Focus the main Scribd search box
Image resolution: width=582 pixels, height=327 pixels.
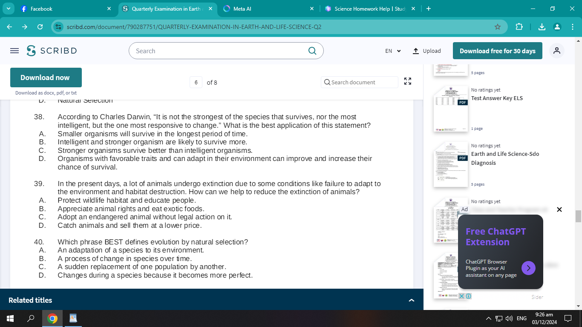pyautogui.click(x=226, y=51)
